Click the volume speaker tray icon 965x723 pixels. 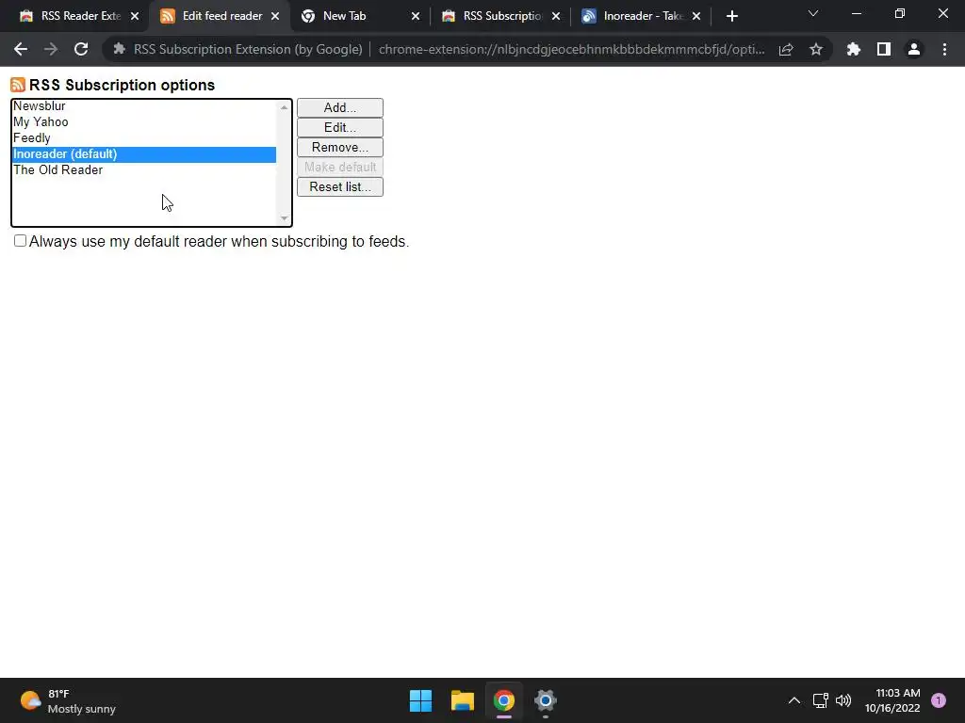[x=843, y=700]
